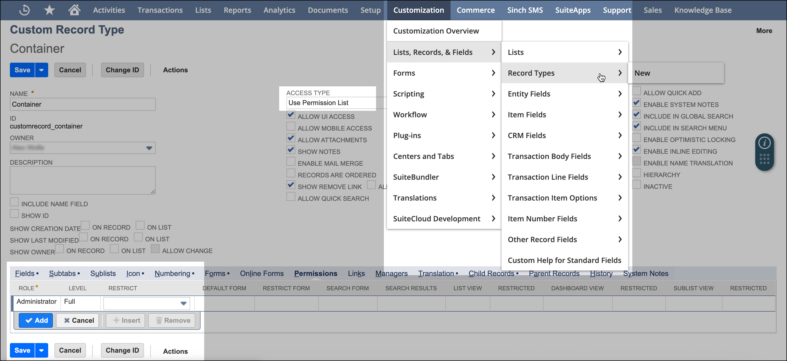
Task: Click the Name input field
Action: point(83,104)
